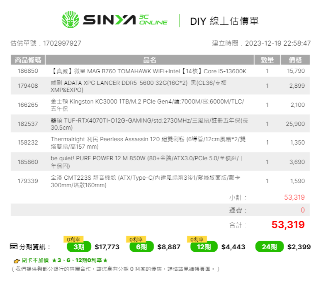Click product barcode 185860

coord(28,162)
